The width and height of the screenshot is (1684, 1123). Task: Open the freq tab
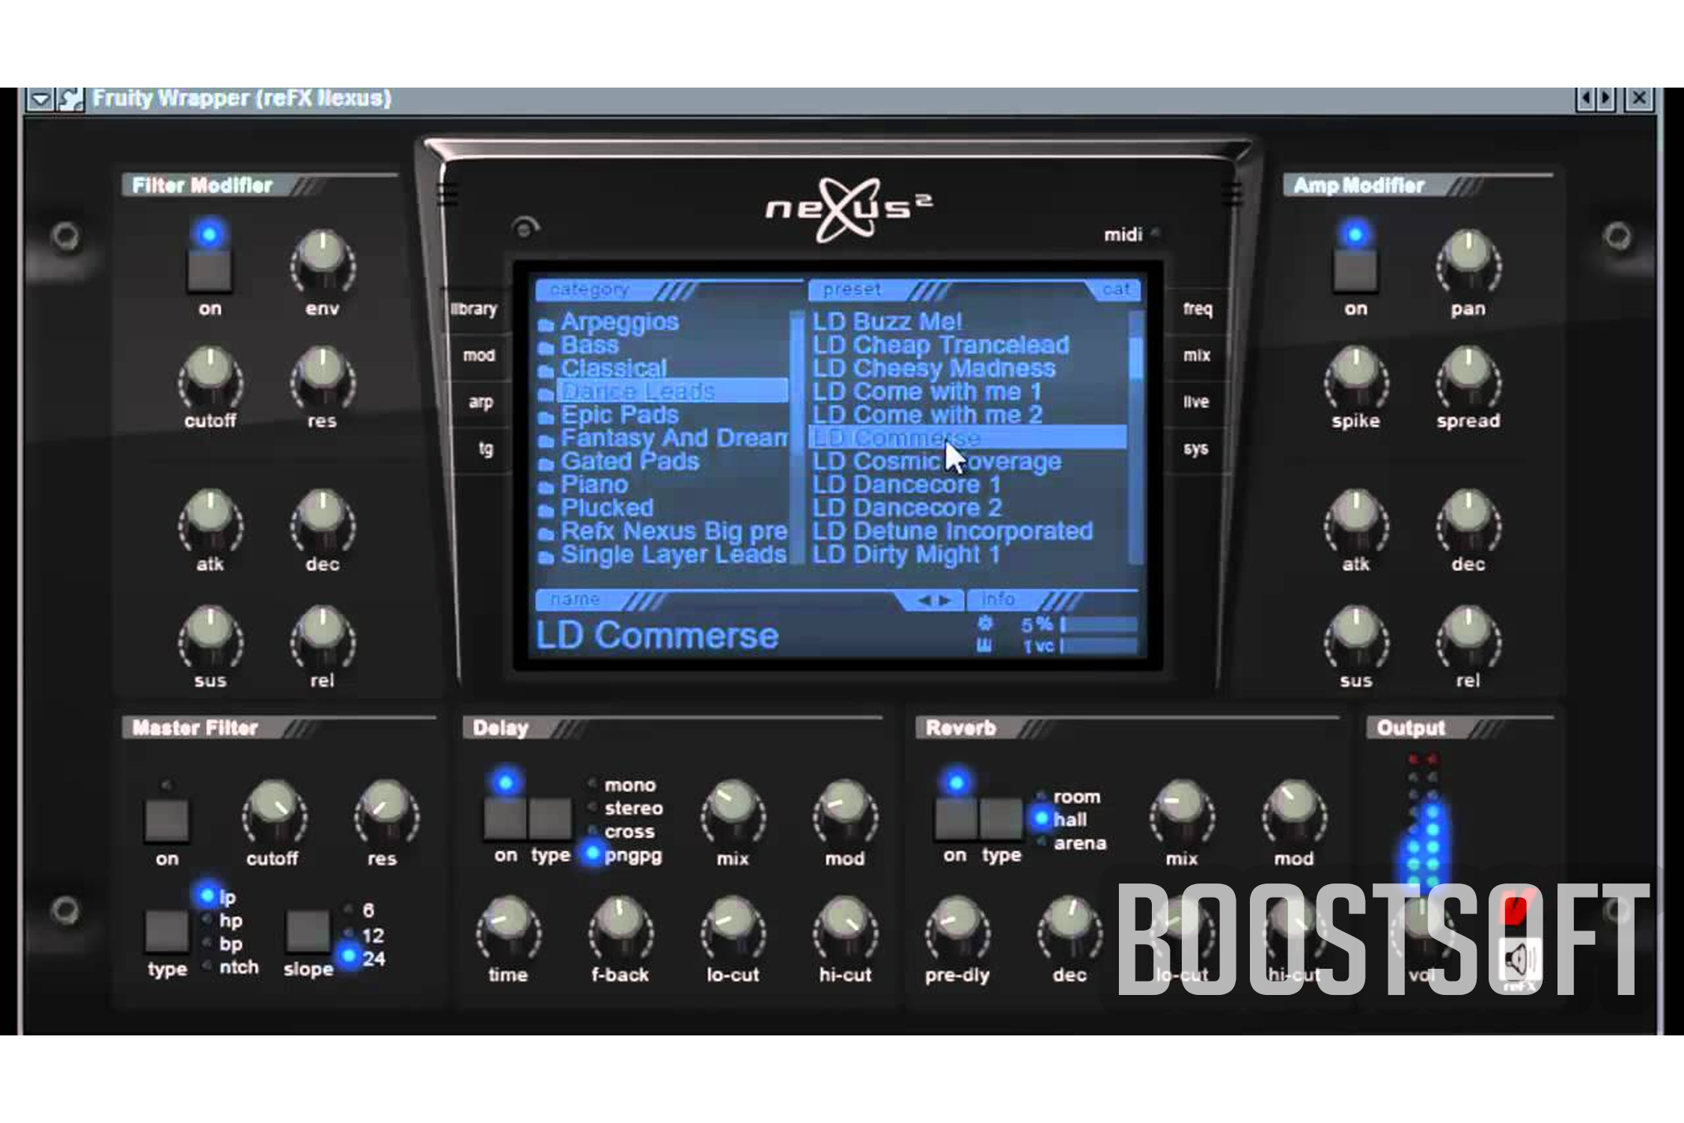tap(1198, 309)
